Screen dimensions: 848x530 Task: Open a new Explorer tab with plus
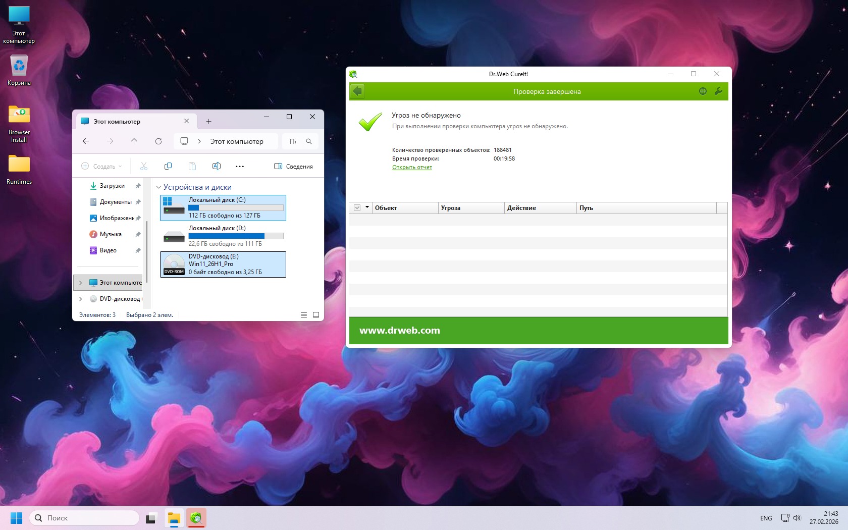point(208,122)
